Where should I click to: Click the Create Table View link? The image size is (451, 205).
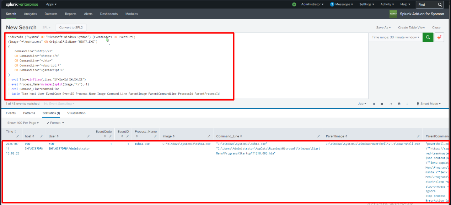coord(411,27)
